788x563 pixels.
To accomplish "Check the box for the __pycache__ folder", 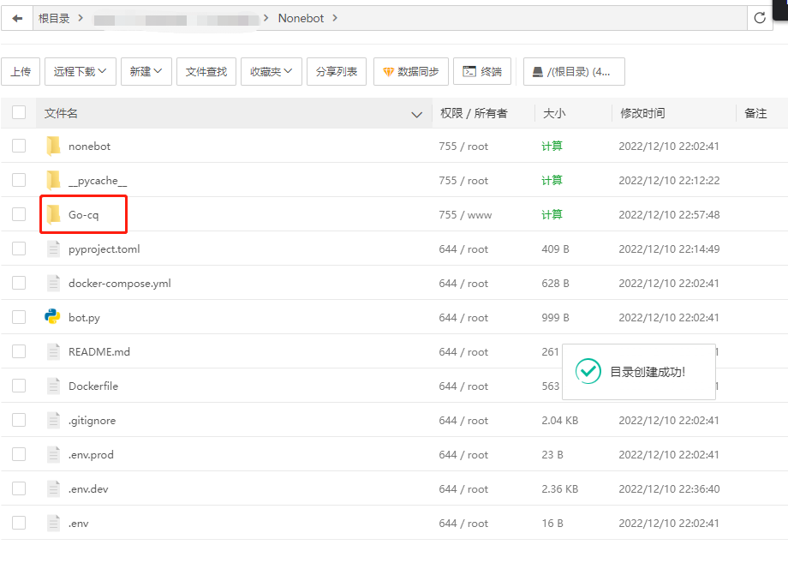I will pos(19,180).
